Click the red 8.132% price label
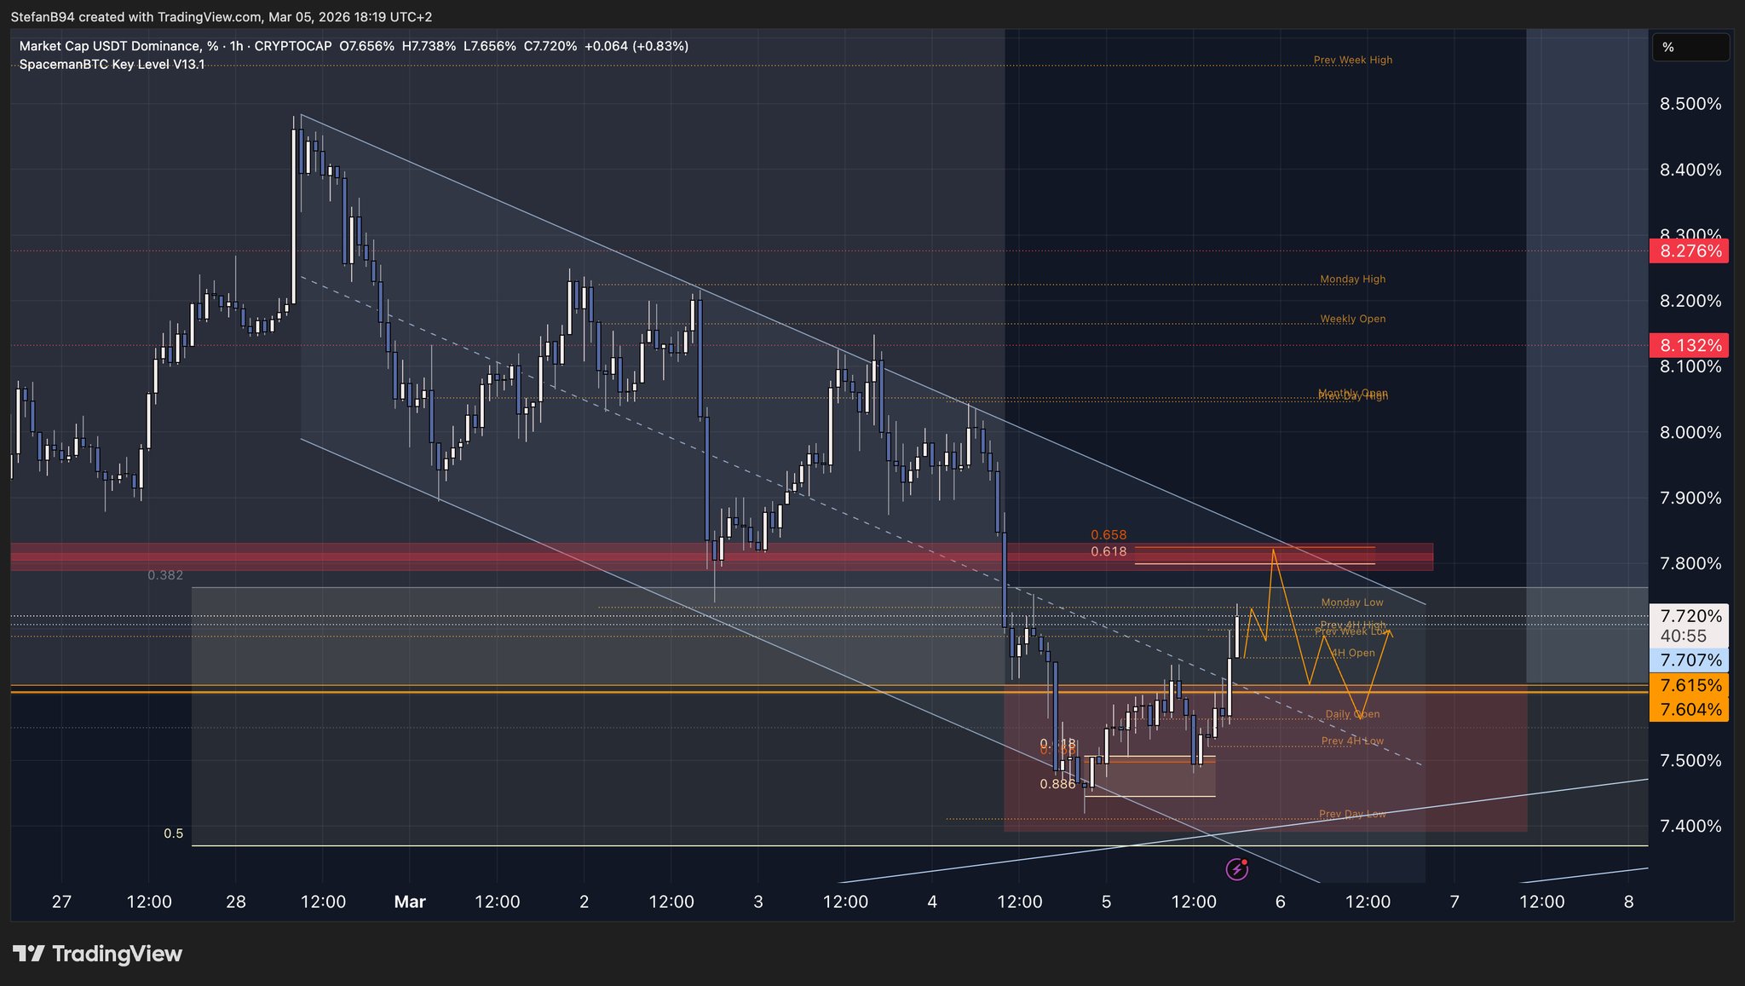The width and height of the screenshot is (1745, 986). tap(1690, 345)
